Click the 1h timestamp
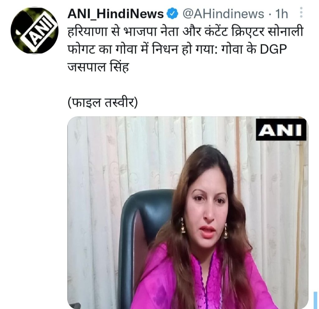This screenshot has height=309, width=319. point(282,14)
